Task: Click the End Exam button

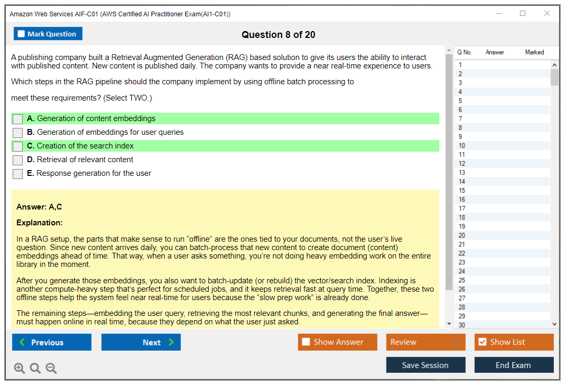Action: [x=514, y=365]
